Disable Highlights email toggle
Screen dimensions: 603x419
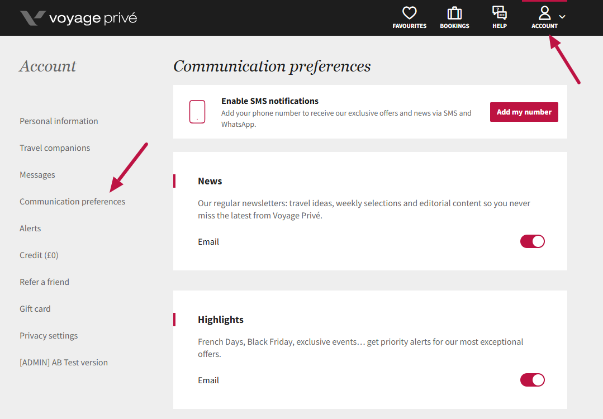pos(532,380)
